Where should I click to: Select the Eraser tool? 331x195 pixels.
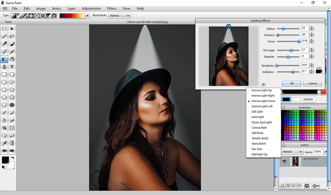pos(4,51)
